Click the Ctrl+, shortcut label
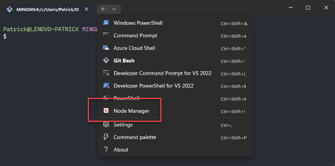The height and width of the screenshot is (166, 335). (x=227, y=125)
